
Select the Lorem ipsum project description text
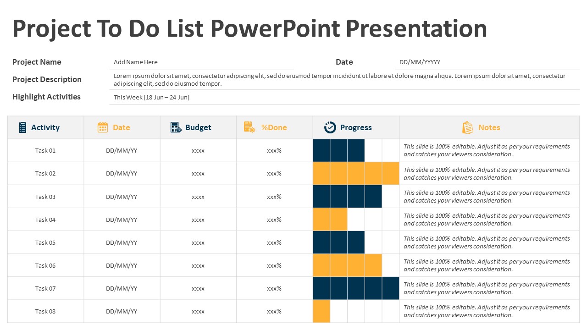pos(339,80)
